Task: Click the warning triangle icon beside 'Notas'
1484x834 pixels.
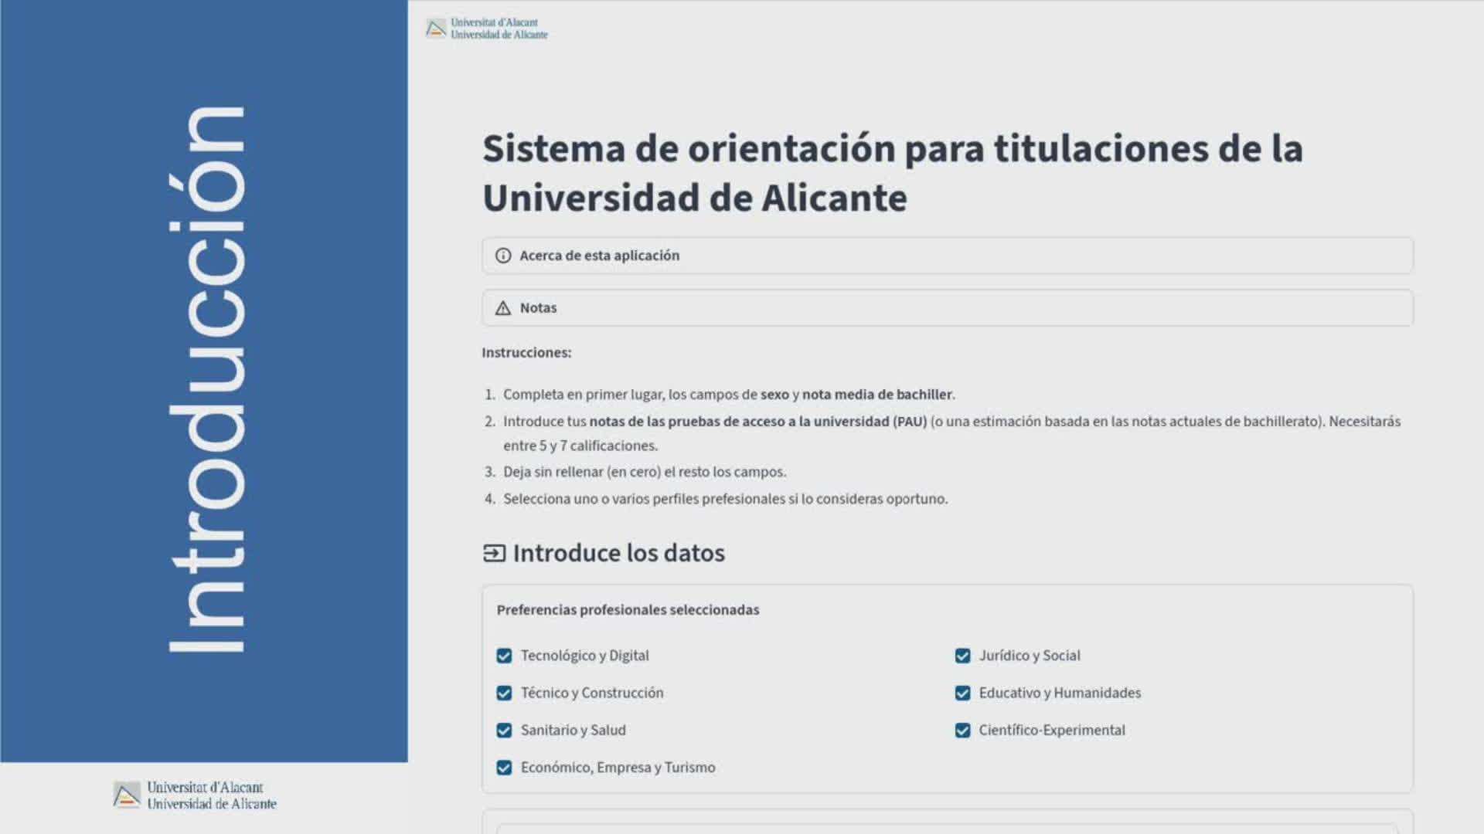Action: click(x=503, y=308)
